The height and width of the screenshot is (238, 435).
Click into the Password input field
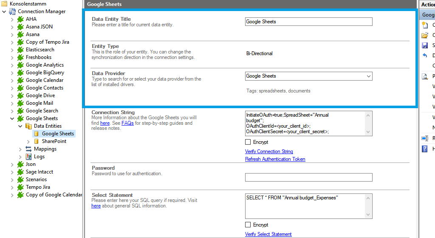[x=308, y=177]
